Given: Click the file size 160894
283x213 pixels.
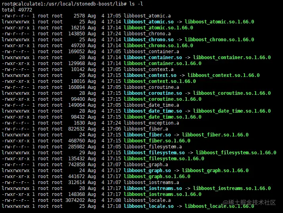Looking at the screenshot, I should click(x=76, y=87).
